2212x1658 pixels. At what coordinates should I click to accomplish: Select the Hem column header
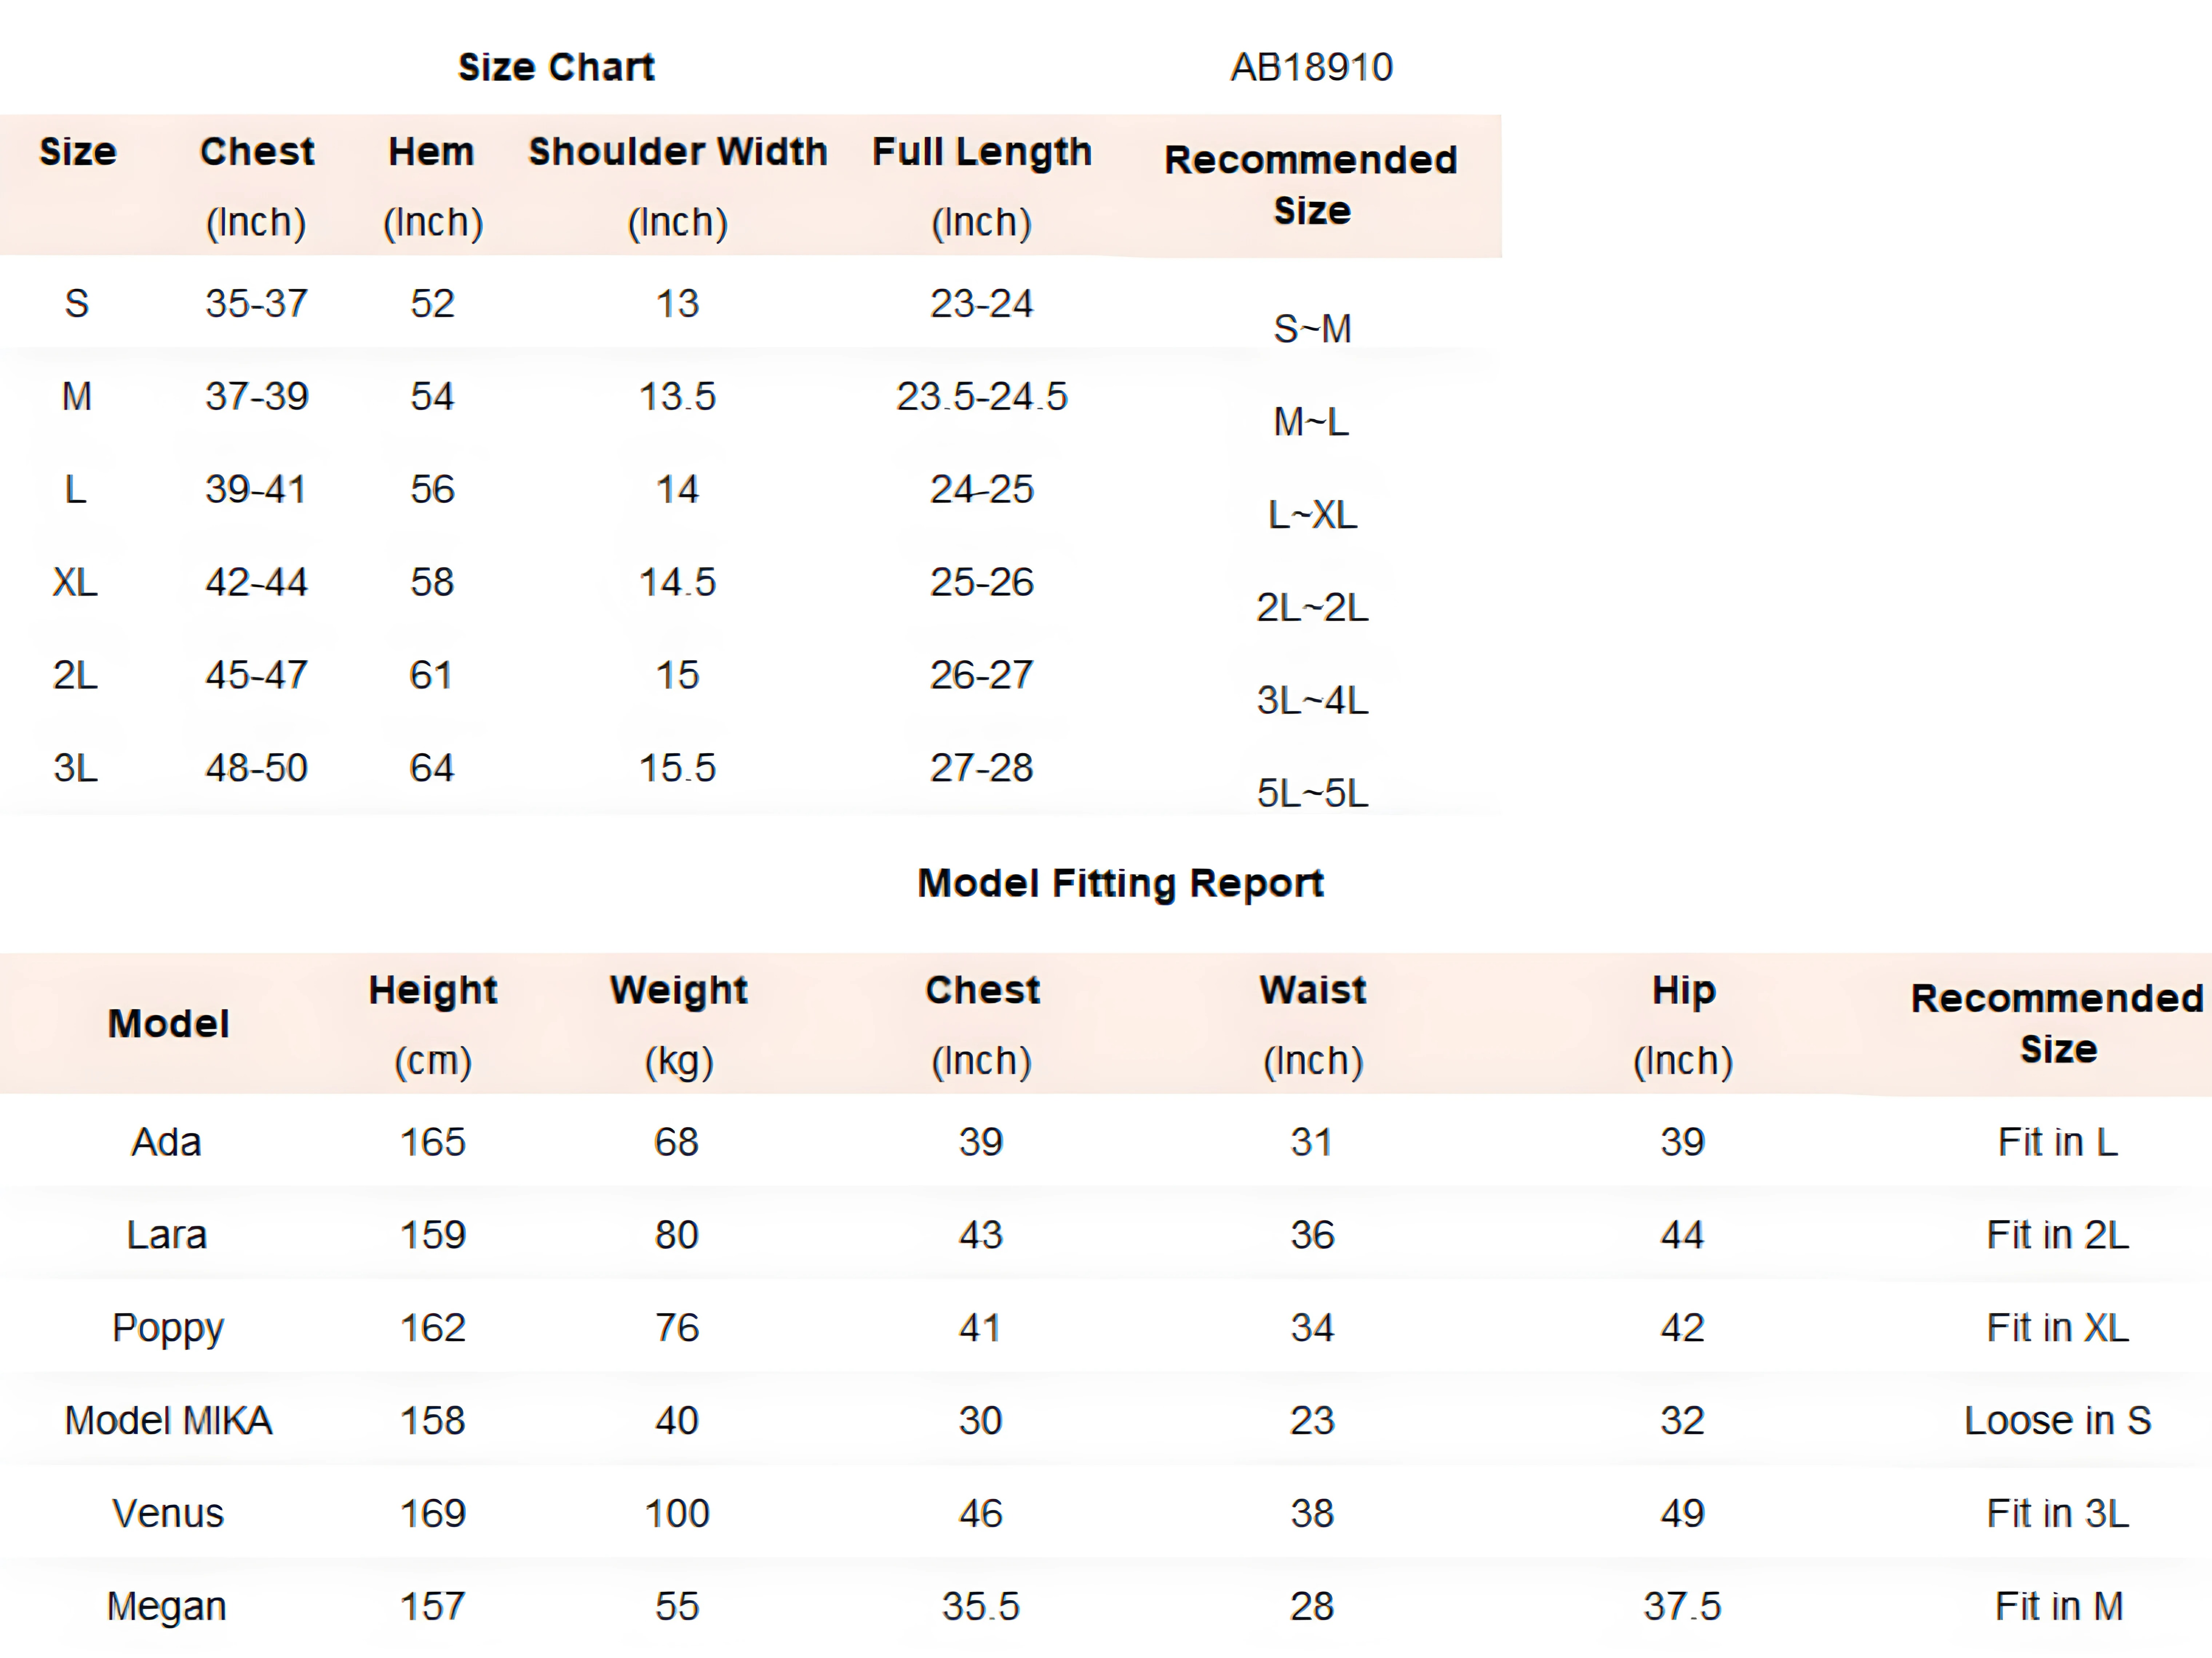pos(432,152)
